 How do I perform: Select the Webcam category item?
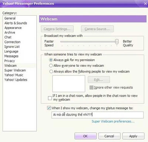pos(10,66)
